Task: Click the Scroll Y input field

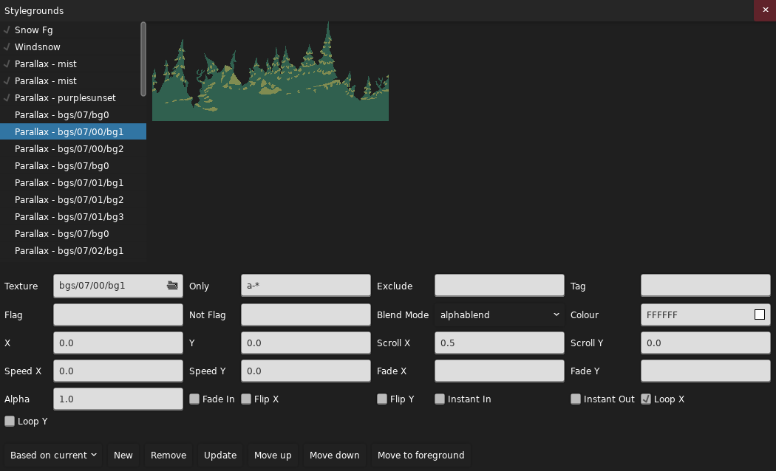Action: [706, 343]
